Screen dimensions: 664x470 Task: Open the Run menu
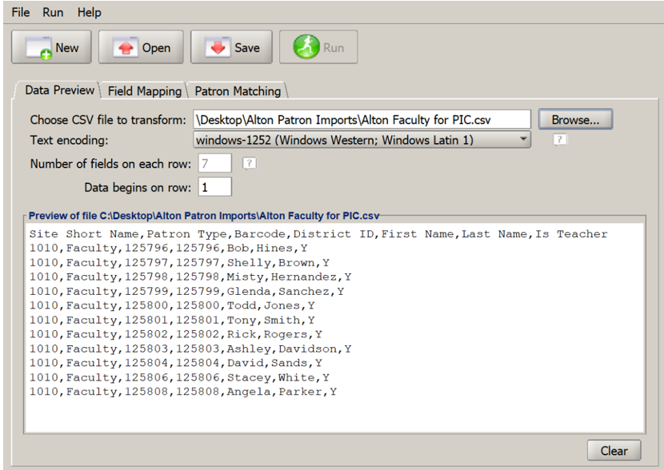click(52, 12)
